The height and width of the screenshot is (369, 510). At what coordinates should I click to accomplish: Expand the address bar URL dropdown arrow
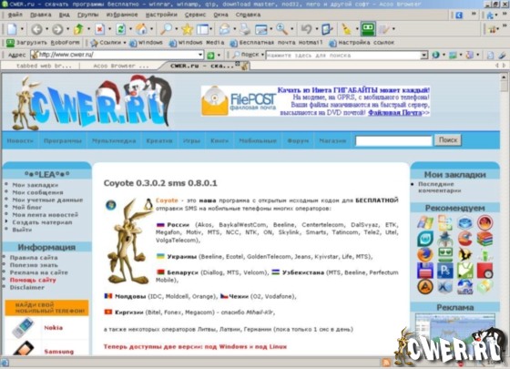200,55
